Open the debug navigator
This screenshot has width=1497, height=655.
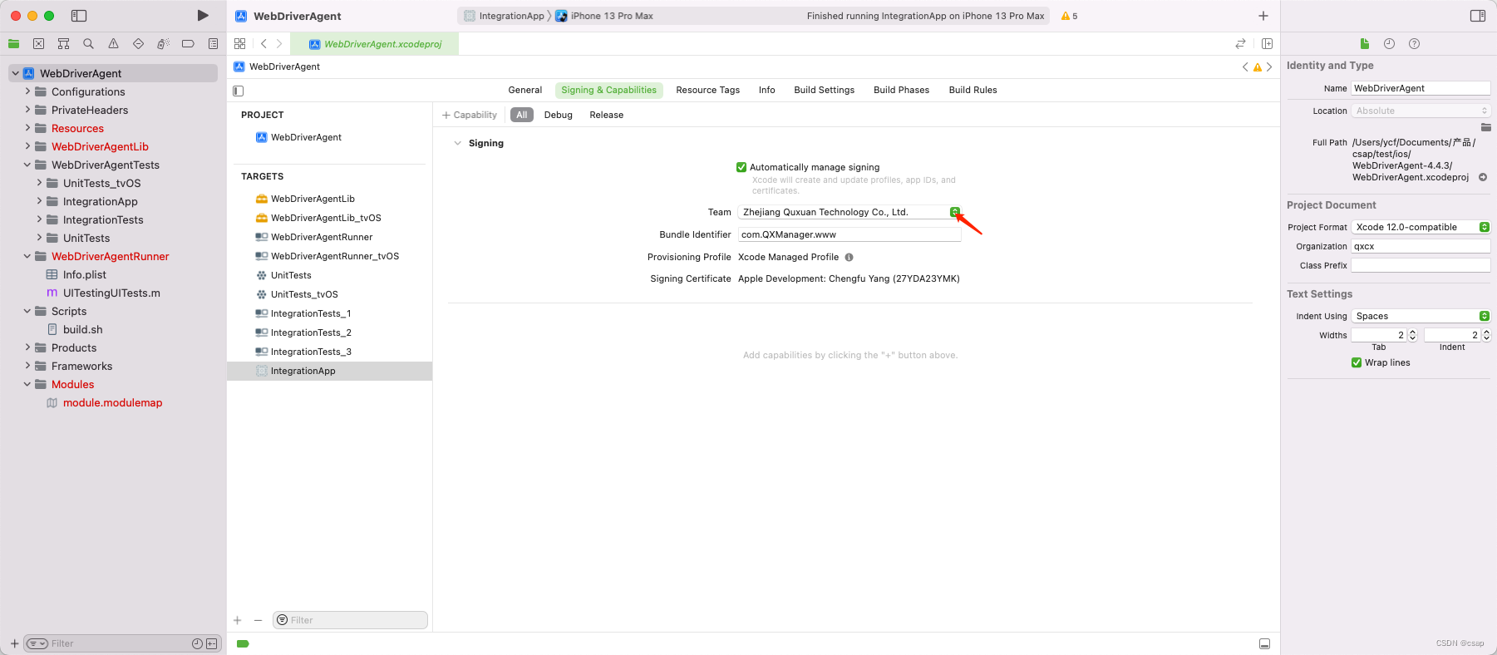click(x=163, y=43)
